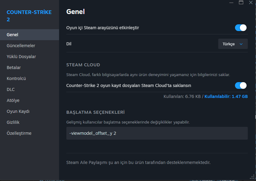Click the window resize grip
This screenshot has height=181, width=256.
pyautogui.click(x=252, y=177)
